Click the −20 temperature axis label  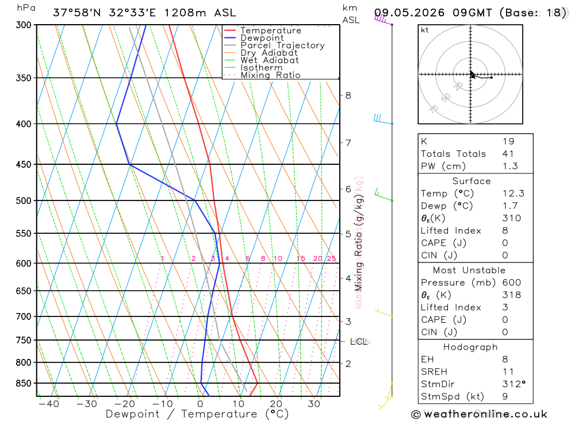(x=125, y=404)
